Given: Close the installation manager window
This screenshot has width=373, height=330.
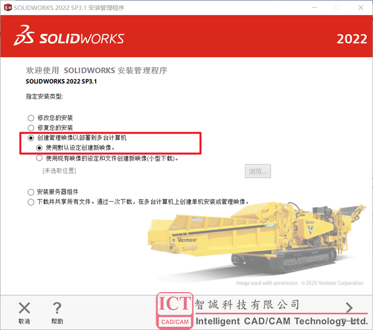Looking at the screenshot, I should coord(361,8).
